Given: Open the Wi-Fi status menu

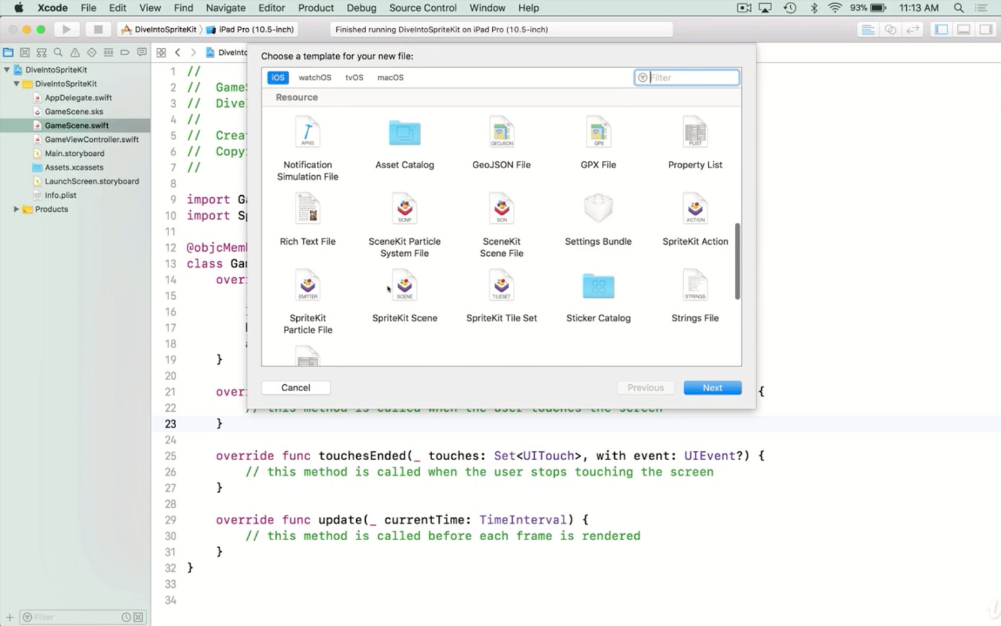Looking at the screenshot, I should point(834,8).
